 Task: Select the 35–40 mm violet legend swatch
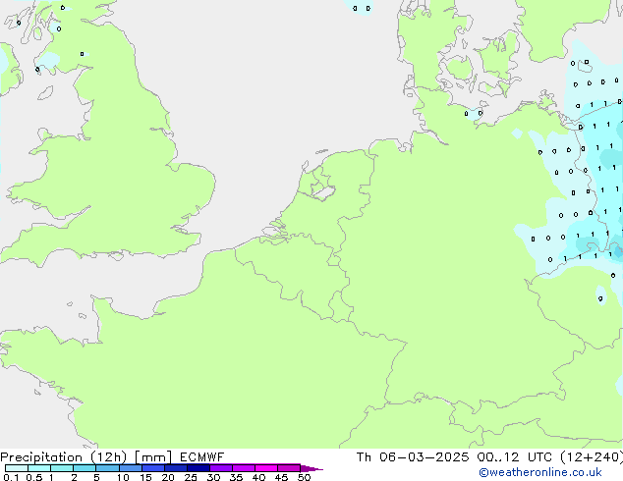pyautogui.click(x=244, y=468)
